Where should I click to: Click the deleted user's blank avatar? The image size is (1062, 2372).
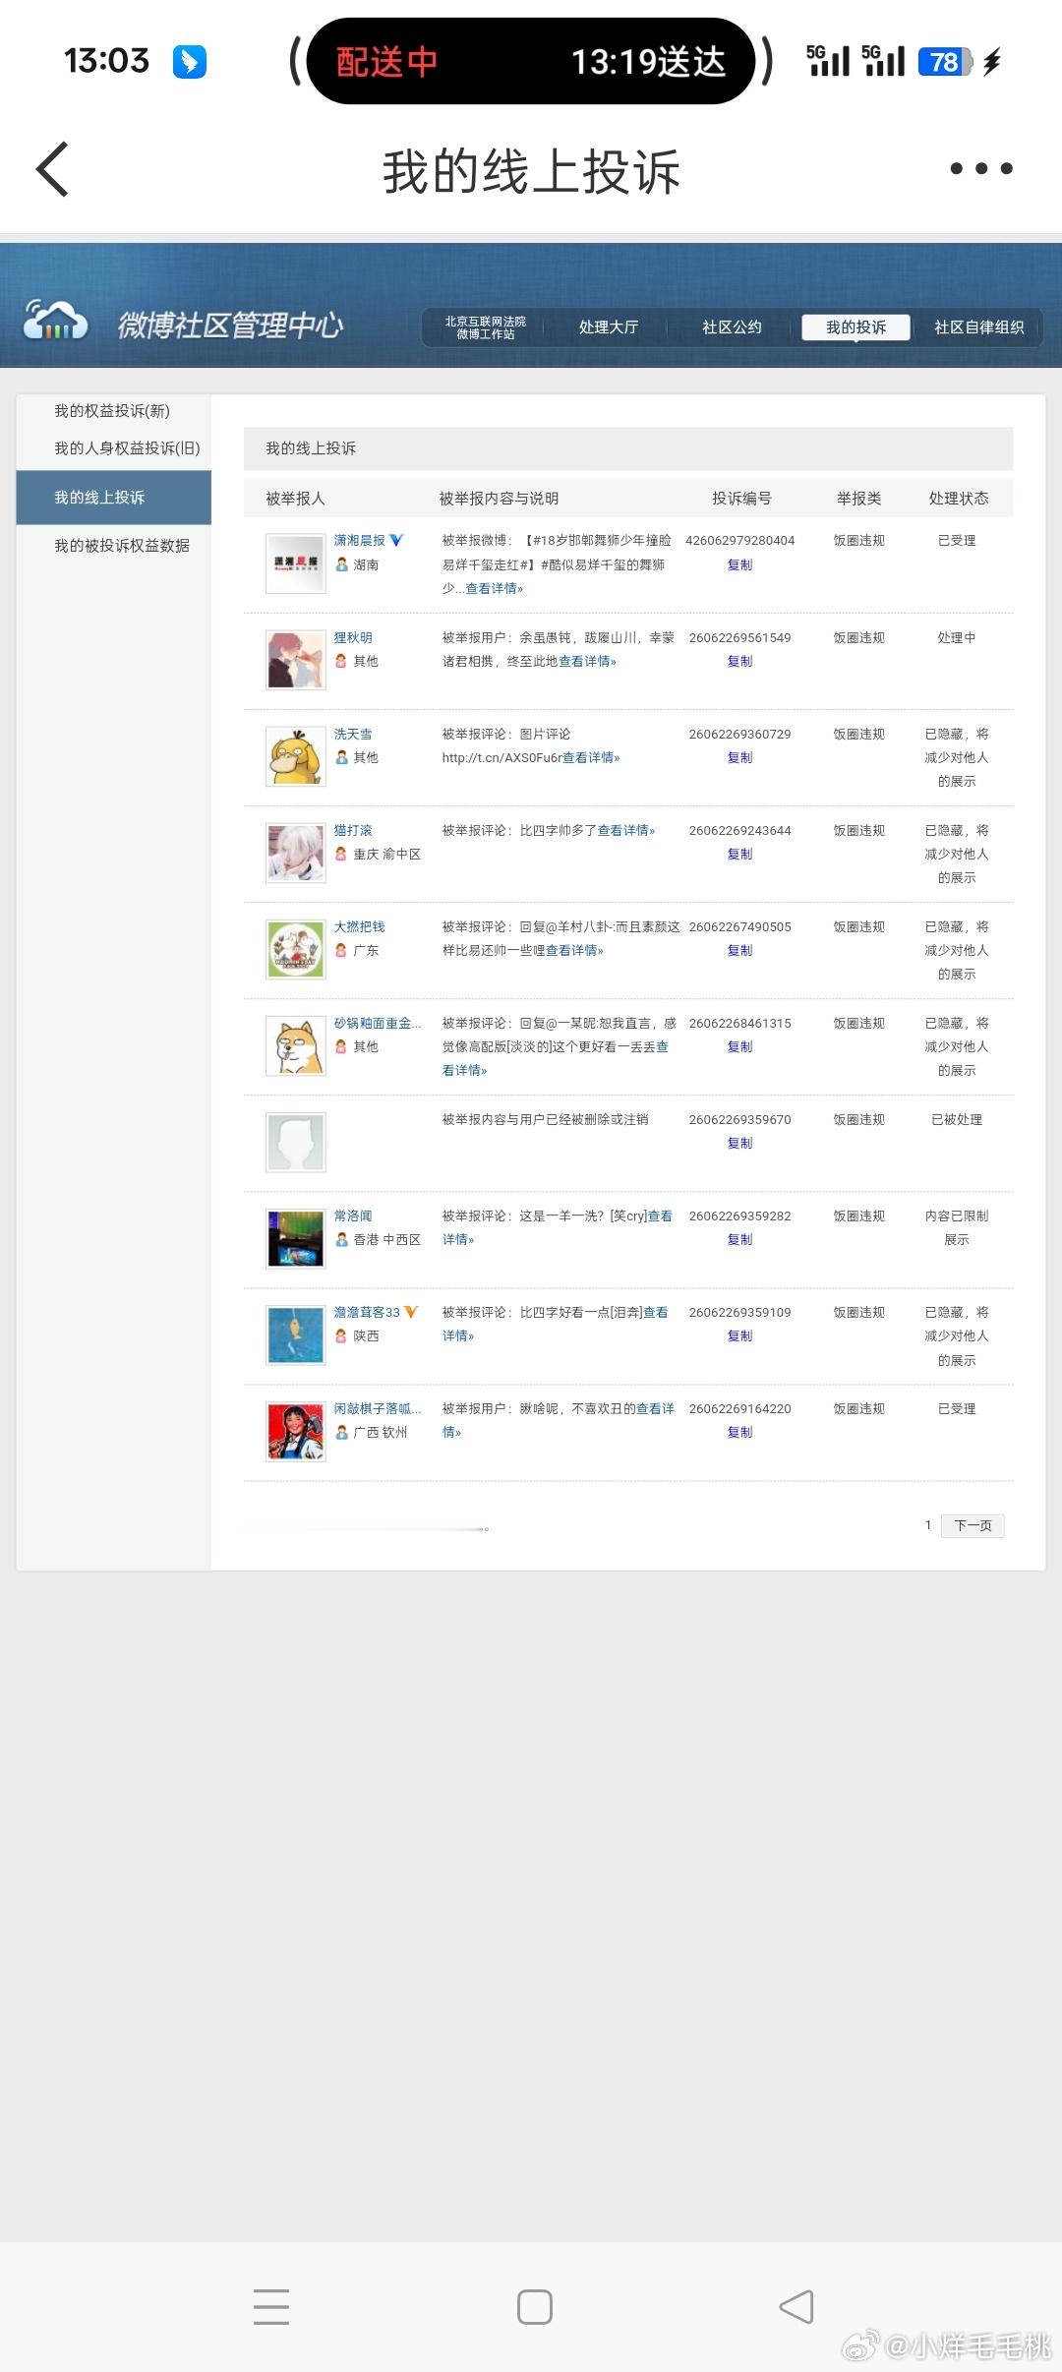click(296, 1142)
